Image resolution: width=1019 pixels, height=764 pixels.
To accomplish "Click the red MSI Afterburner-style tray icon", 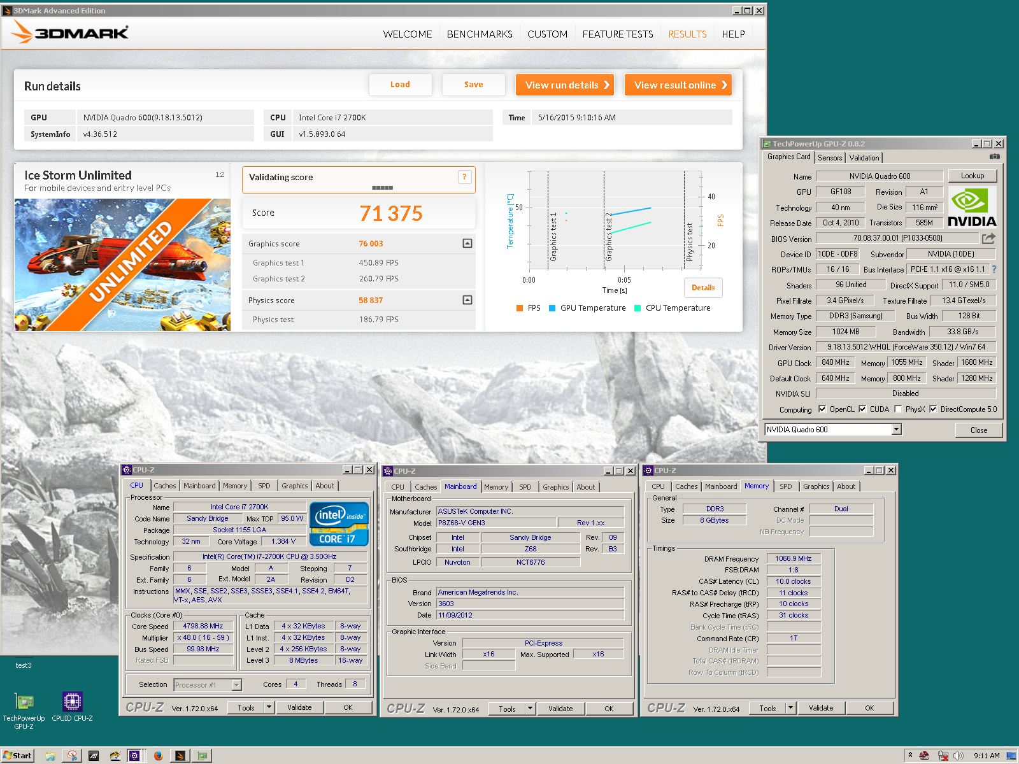I will [924, 756].
